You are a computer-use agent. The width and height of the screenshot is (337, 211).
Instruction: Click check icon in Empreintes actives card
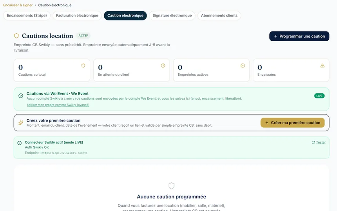click(x=243, y=65)
